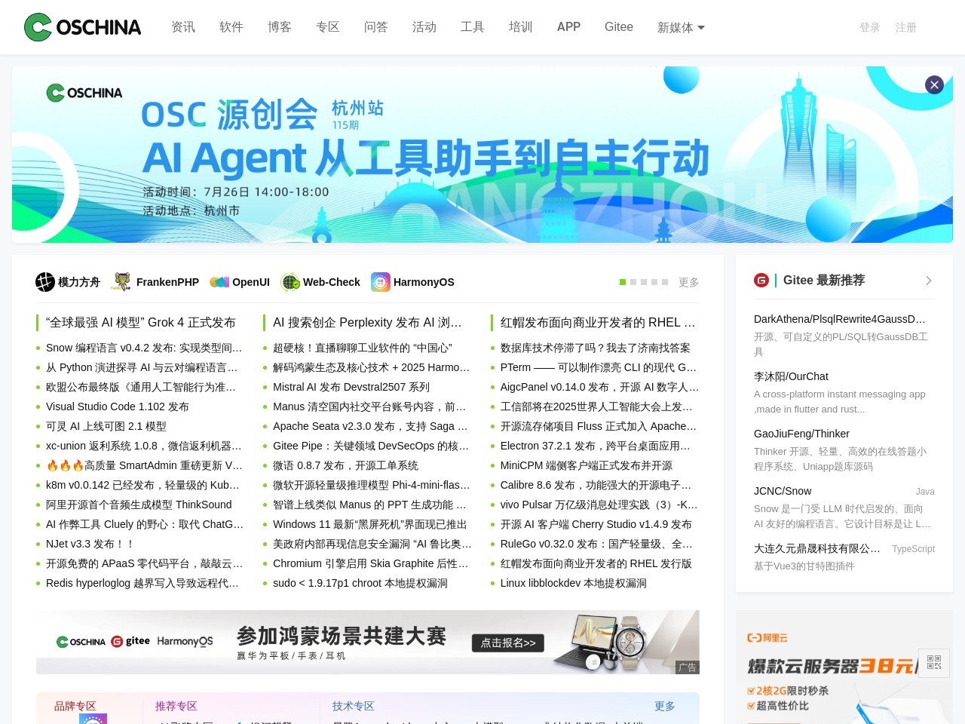Dismiss the OSC 源创会 banner
The width and height of the screenshot is (965, 724).
click(934, 84)
